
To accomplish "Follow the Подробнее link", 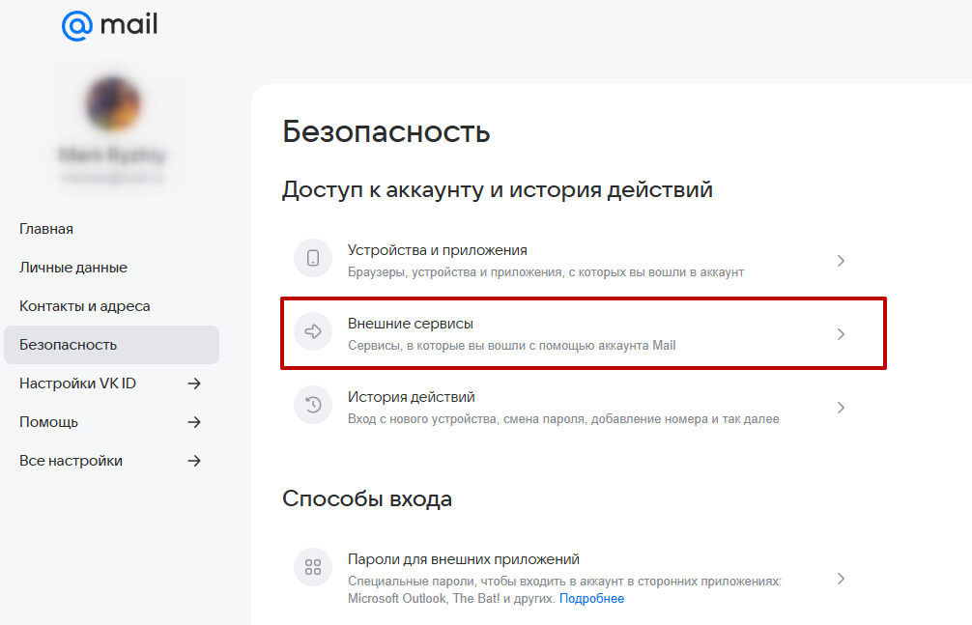I will click(591, 599).
